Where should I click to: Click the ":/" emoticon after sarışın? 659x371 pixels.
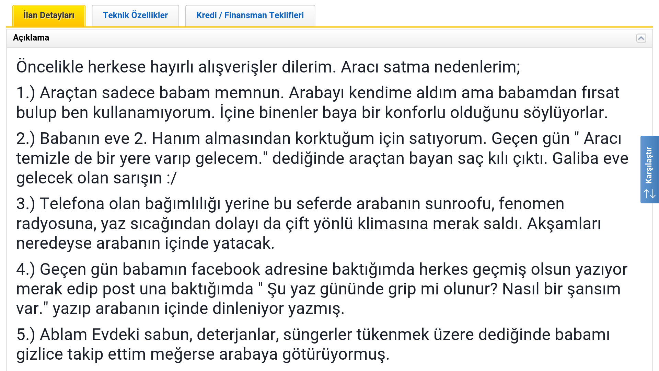point(171,178)
